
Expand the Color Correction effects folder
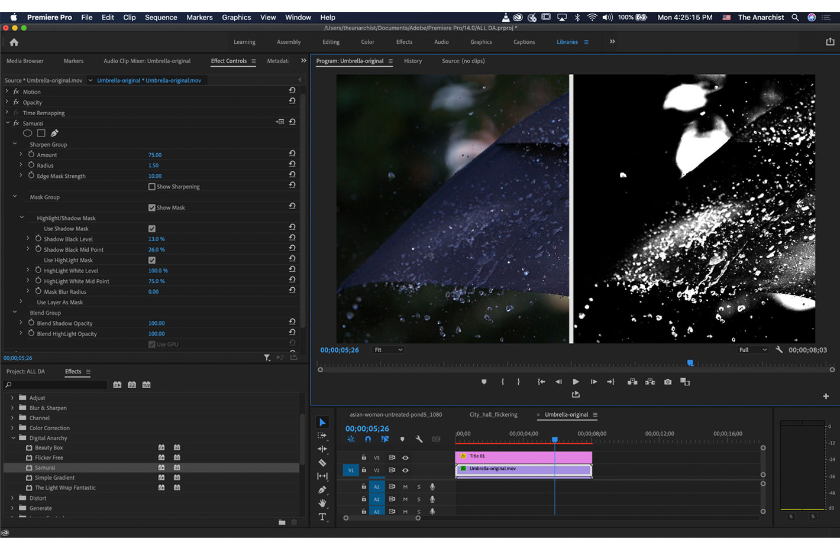click(12, 428)
